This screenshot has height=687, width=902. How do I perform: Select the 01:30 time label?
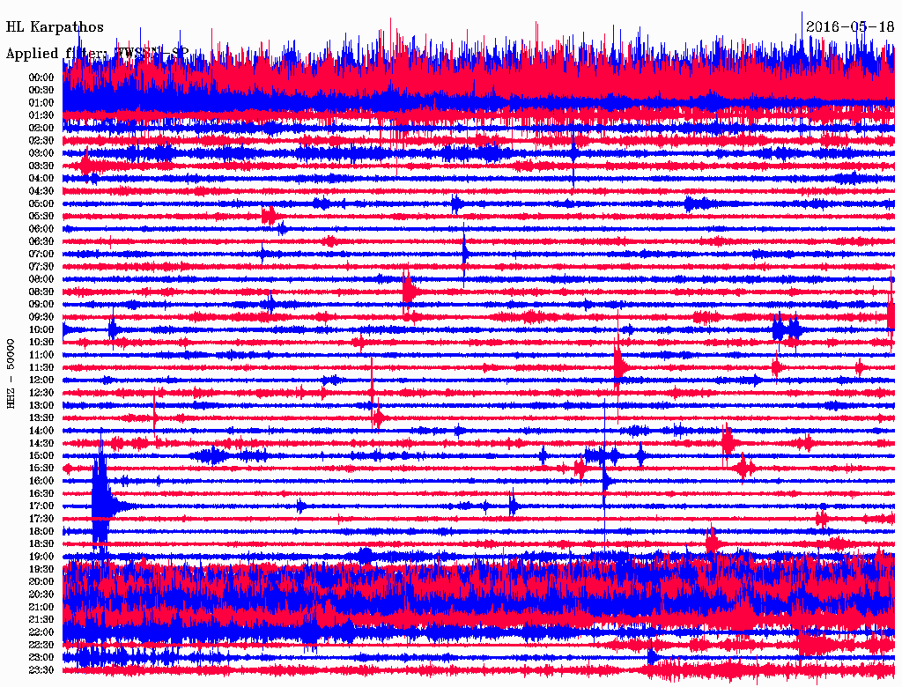point(41,115)
